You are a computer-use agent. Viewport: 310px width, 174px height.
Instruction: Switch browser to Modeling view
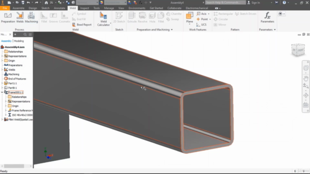[x=19, y=41]
